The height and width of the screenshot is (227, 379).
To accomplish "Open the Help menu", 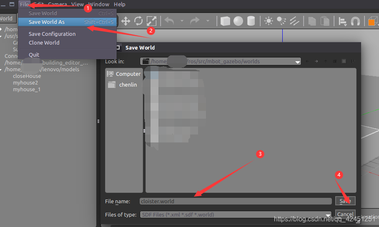I will click(x=119, y=4).
